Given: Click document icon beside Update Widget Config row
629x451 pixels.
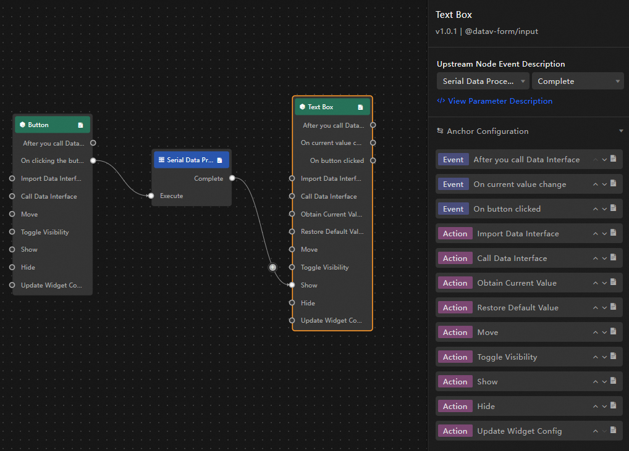Looking at the screenshot, I should click(614, 430).
